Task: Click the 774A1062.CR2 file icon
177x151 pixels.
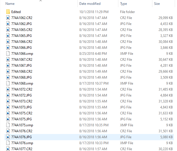Action: 8,18
